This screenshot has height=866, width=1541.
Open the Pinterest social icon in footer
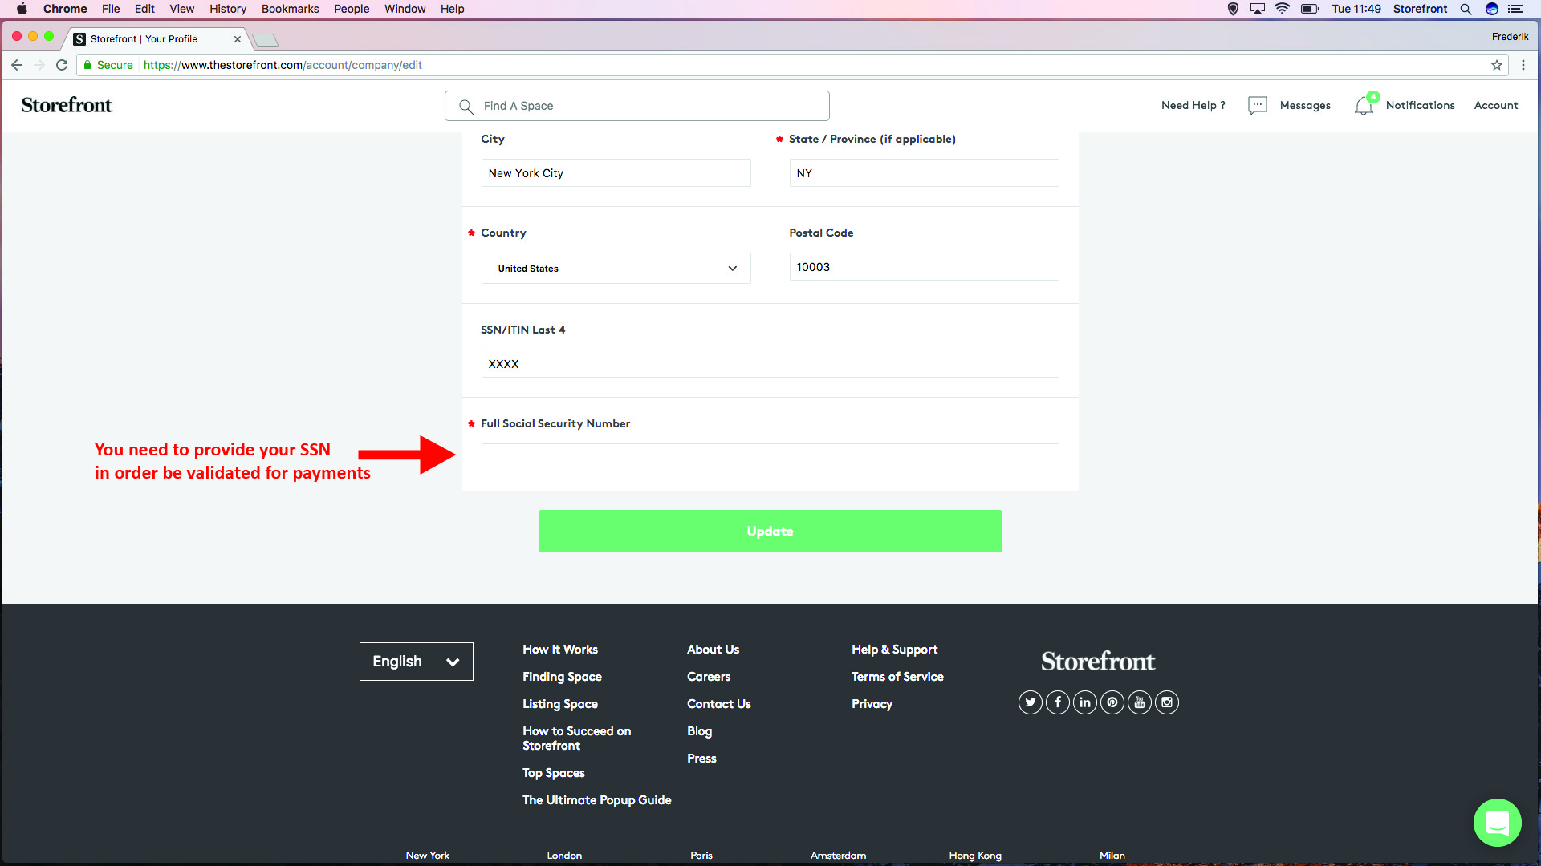(x=1112, y=702)
